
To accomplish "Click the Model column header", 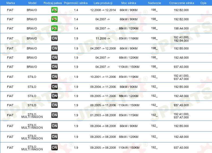I will point(32,3).
